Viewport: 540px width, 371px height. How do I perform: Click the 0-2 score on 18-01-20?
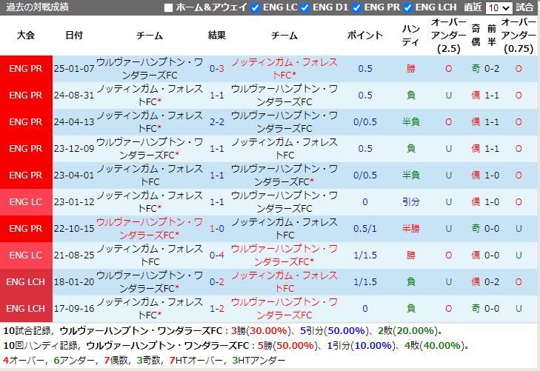pos(217,282)
